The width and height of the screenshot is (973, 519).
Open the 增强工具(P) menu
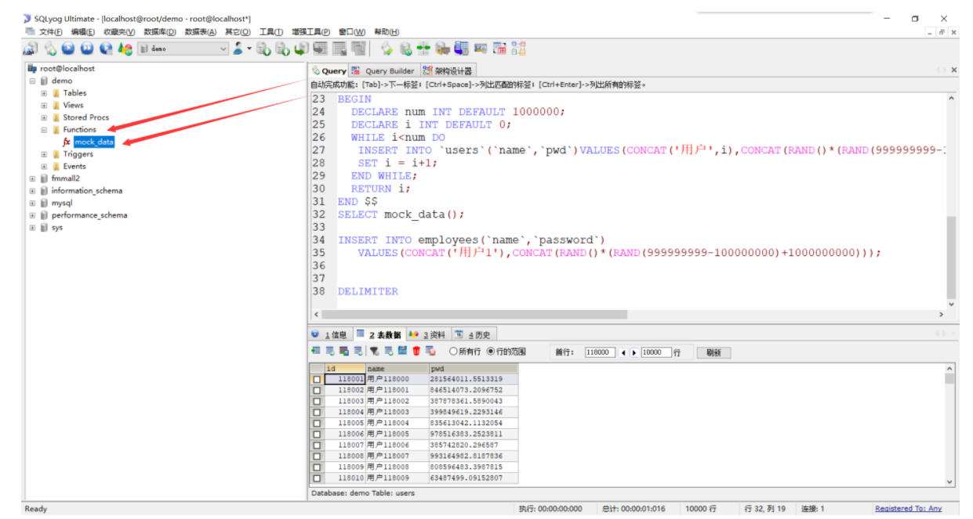point(310,32)
